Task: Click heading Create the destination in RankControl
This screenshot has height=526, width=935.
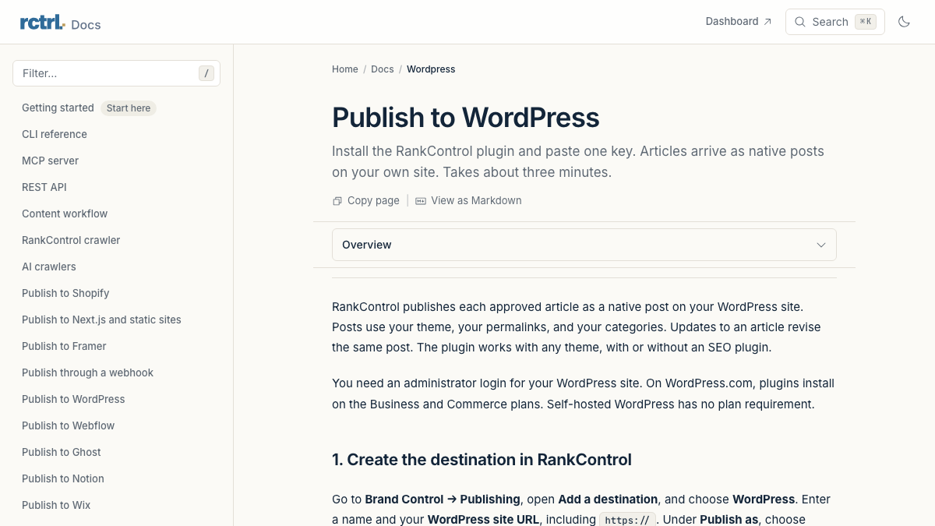Action: click(x=482, y=460)
